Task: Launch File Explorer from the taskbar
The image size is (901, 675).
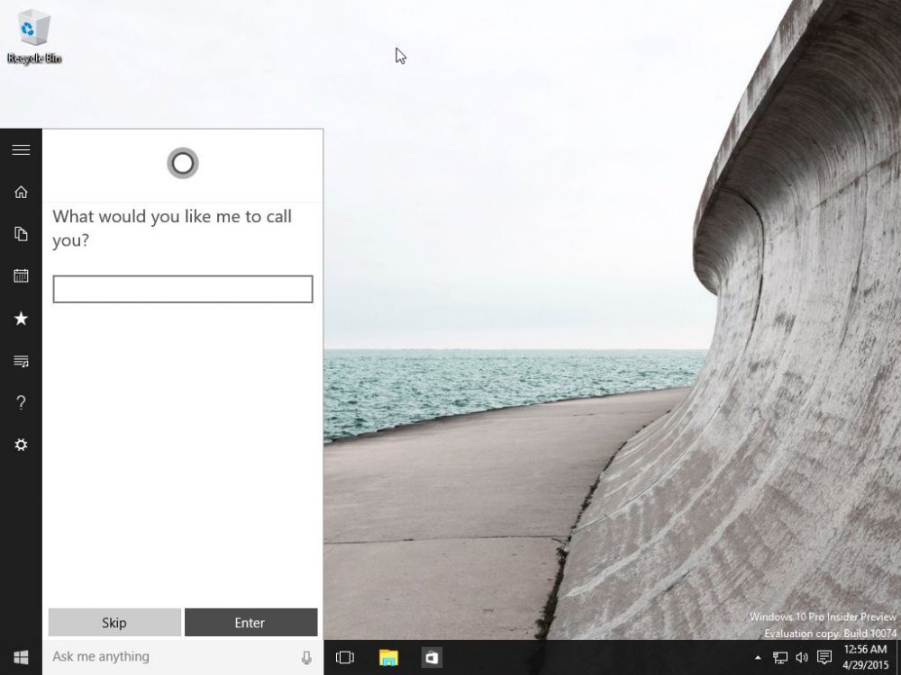Action: pyautogui.click(x=387, y=656)
